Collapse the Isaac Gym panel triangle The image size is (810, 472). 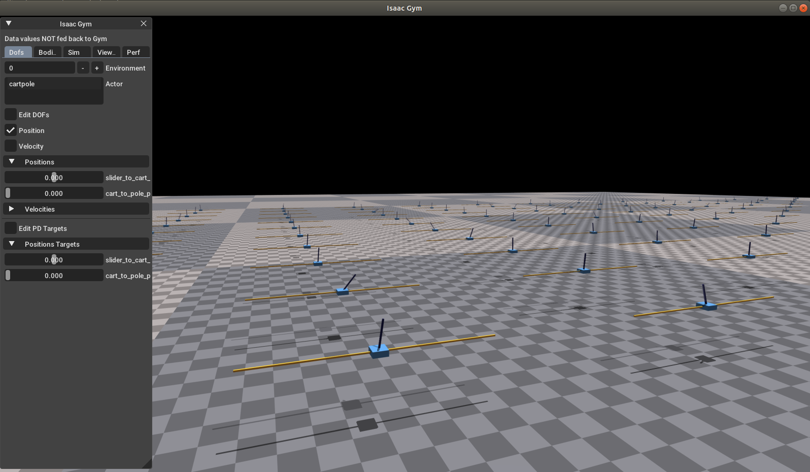pos(9,23)
